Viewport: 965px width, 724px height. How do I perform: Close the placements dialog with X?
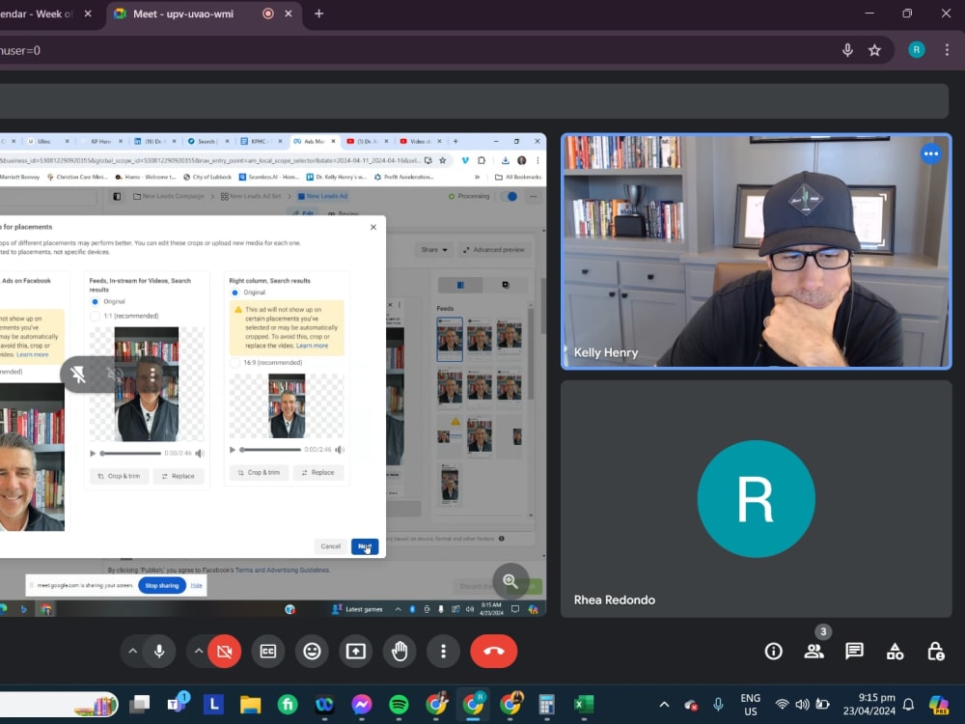(x=372, y=227)
